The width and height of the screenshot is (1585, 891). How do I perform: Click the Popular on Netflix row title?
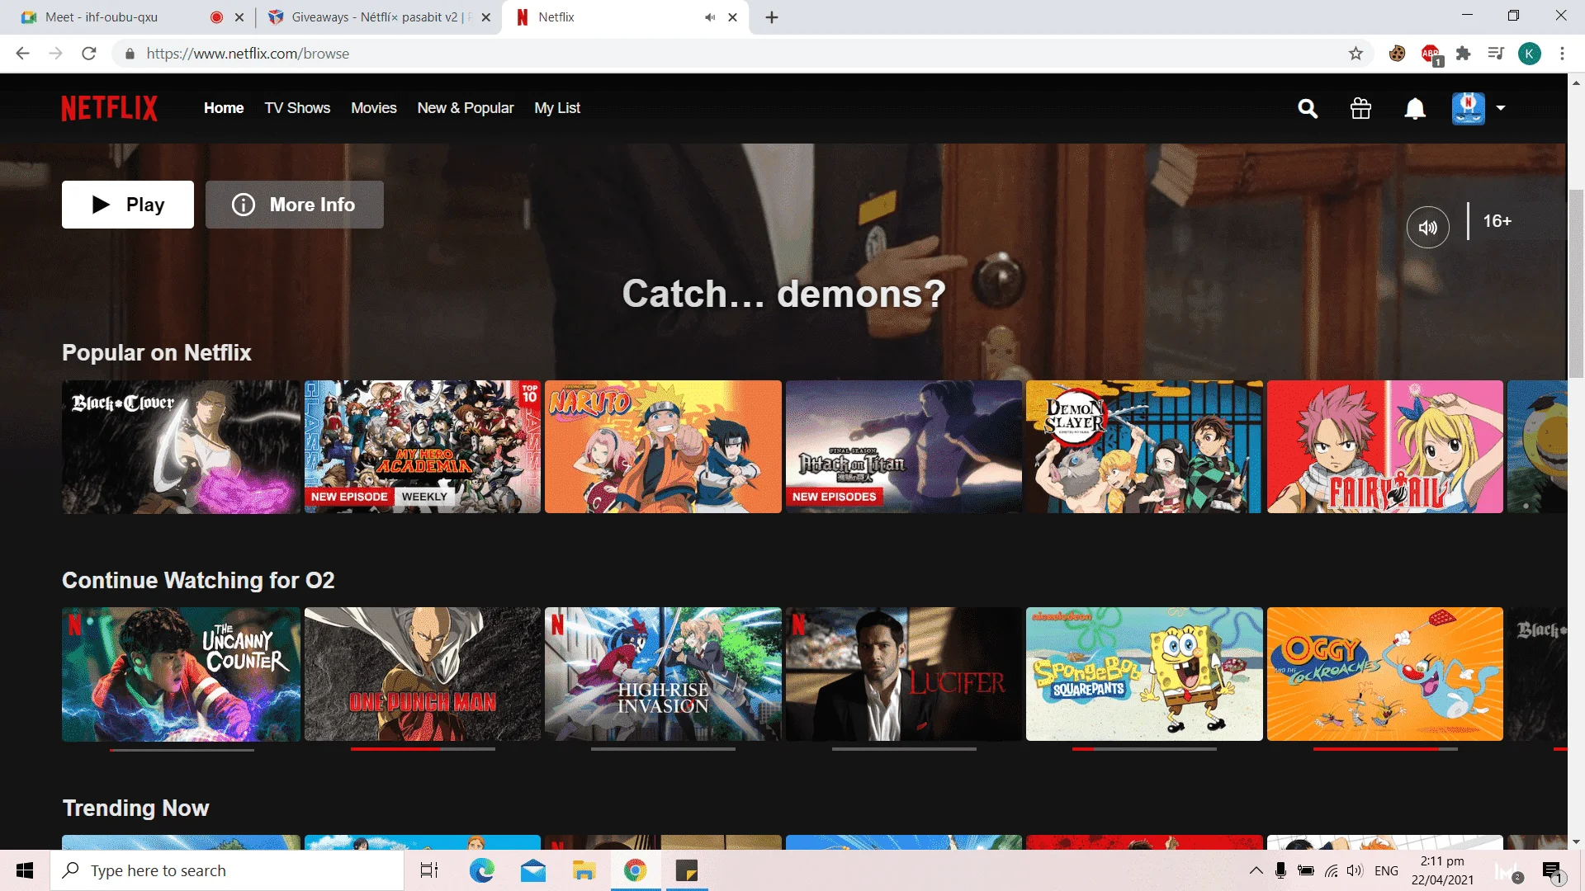(157, 353)
